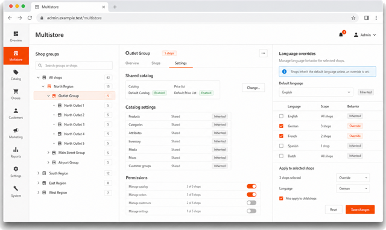
Task: Check the Spanish language checkbox
Action: [281, 146]
